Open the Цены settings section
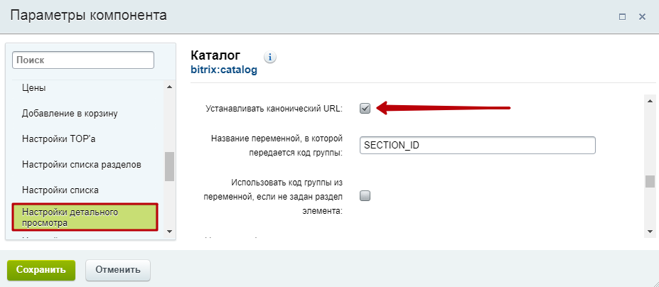Viewport: 659px width, 287px height. (x=34, y=87)
